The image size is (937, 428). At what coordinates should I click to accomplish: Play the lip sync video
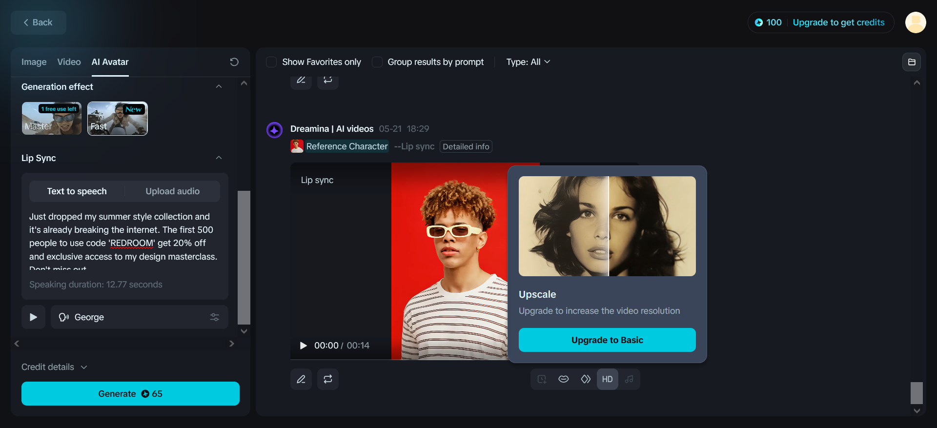click(304, 346)
